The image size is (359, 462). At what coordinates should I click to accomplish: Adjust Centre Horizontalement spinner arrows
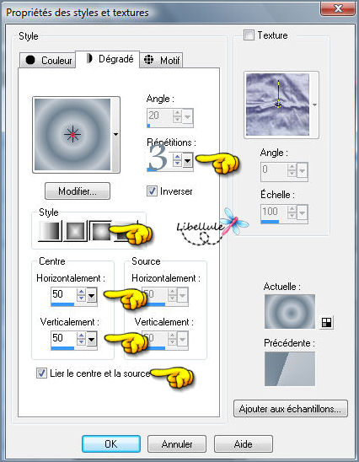point(81,295)
